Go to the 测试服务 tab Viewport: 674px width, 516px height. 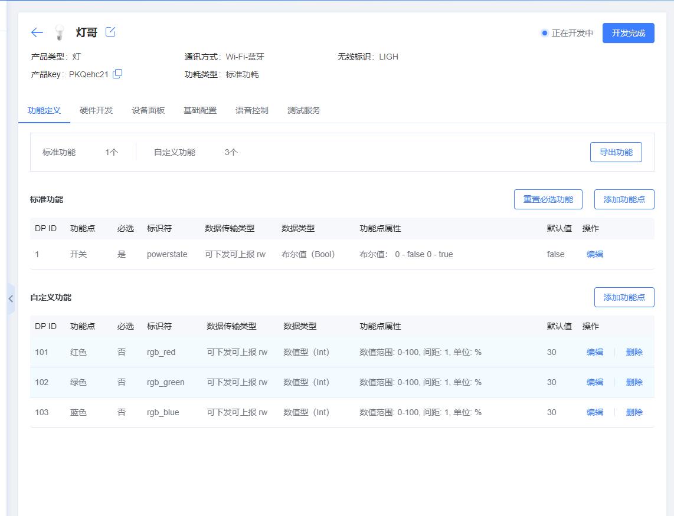point(304,110)
